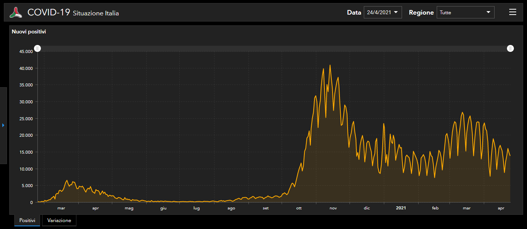Click the Situazione Italia subtitle text
The height and width of the screenshot is (229, 527).
96,13
